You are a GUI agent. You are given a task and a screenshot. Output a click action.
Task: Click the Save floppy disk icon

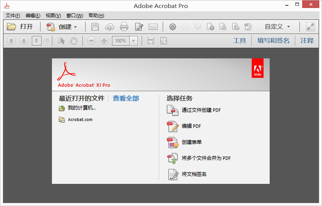[x=95, y=27]
